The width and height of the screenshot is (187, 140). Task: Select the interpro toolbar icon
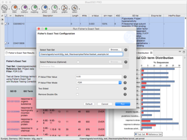coord(25,8)
